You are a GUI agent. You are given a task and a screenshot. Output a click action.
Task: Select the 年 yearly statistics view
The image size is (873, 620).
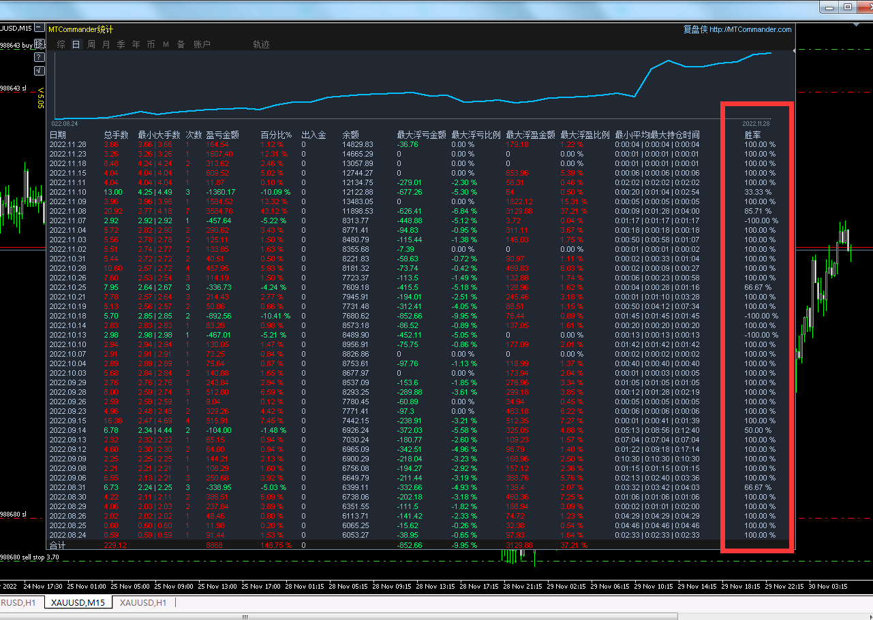click(x=136, y=44)
